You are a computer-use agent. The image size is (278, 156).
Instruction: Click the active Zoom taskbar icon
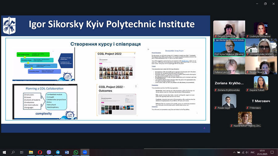85,152
